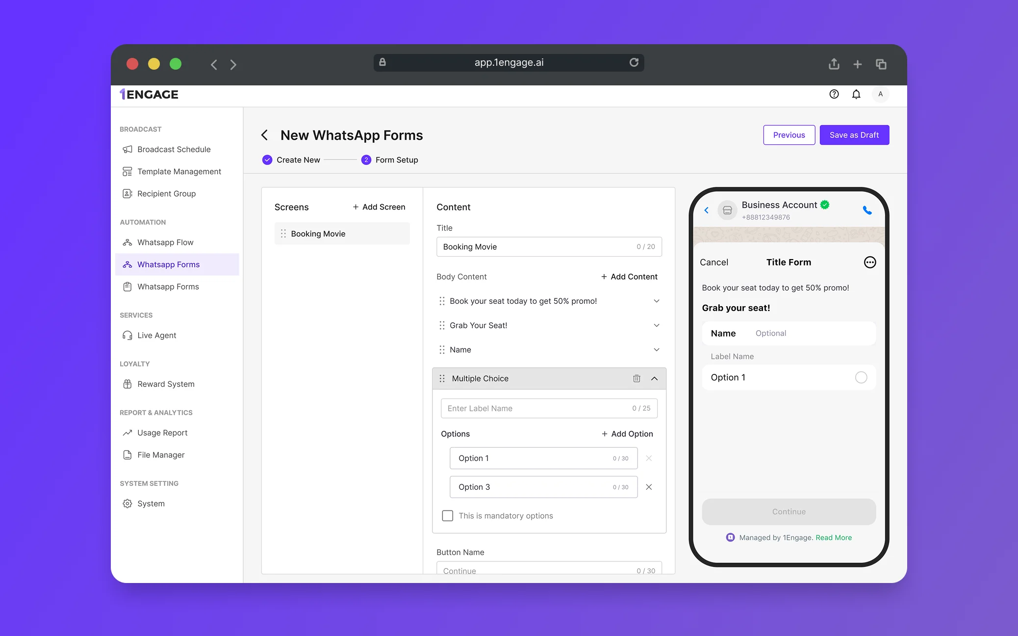Click drag handle beside Multiple Choice
1018x636 pixels.
(x=442, y=378)
